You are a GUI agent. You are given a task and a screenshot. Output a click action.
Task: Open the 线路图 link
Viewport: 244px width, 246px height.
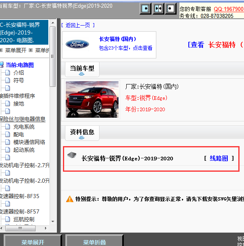tap(219, 158)
